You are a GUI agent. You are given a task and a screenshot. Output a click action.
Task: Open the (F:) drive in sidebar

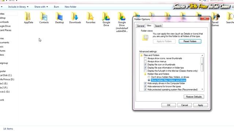(4, 88)
